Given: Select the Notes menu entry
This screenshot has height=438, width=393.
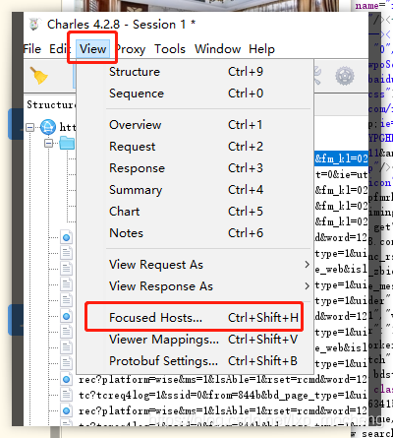Looking at the screenshot, I should (x=195, y=233).
